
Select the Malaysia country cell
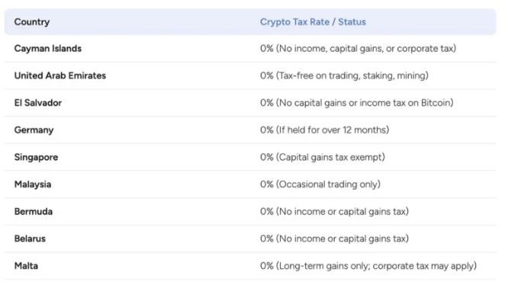pyautogui.click(x=33, y=184)
